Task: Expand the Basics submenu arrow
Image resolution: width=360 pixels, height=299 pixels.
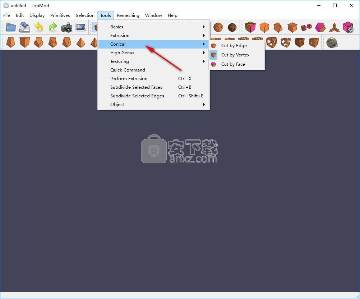Action: pos(204,27)
